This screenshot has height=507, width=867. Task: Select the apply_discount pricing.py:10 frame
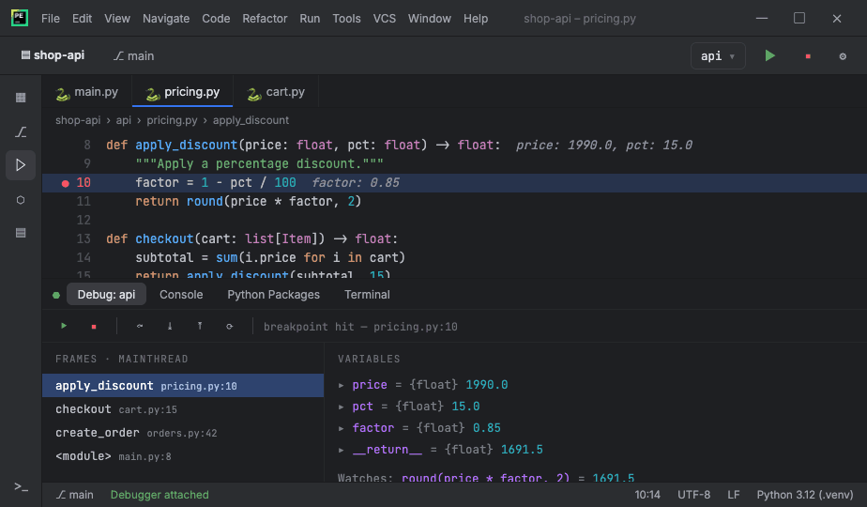point(183,385)
